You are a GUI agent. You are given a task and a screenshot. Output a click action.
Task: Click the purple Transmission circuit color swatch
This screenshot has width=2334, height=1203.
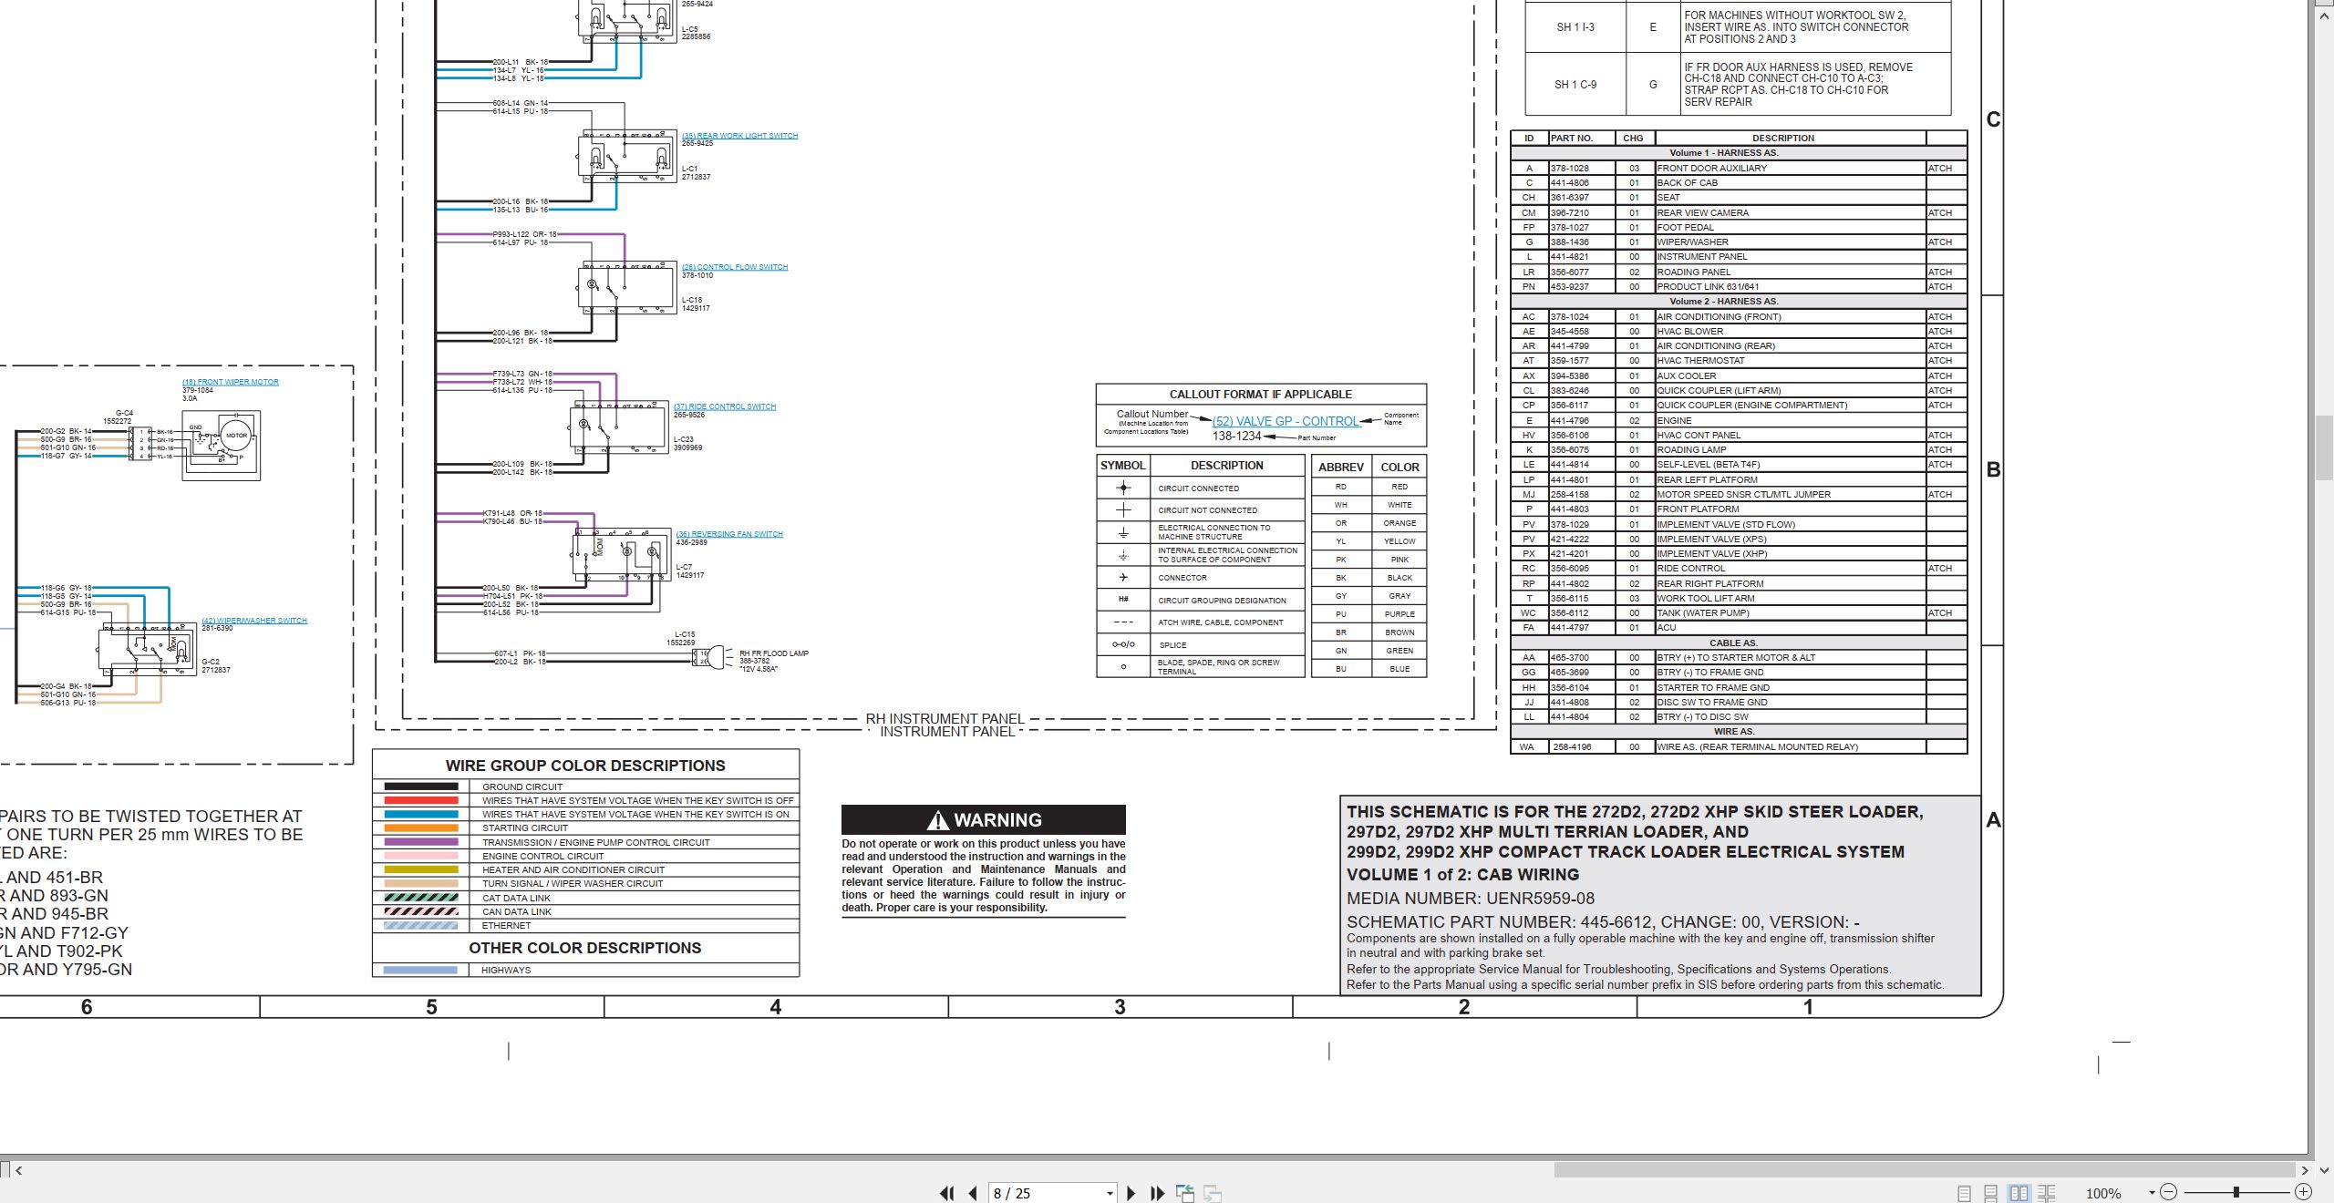(x=420, y=842)
